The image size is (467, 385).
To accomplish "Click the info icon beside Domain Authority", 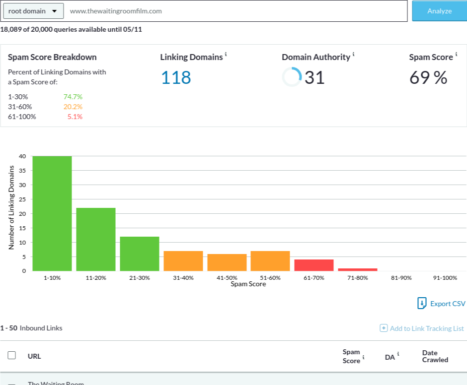I will (353, 54).
